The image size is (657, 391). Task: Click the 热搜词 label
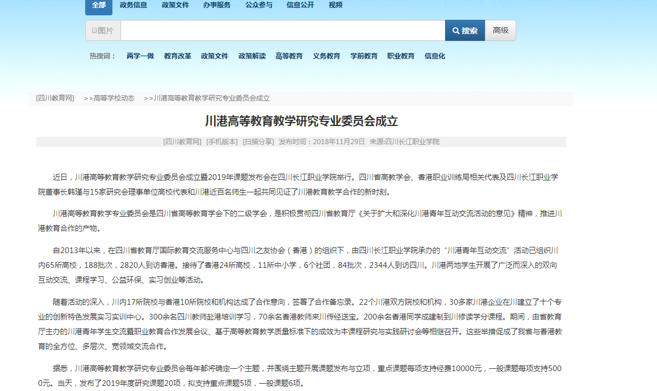102,56
